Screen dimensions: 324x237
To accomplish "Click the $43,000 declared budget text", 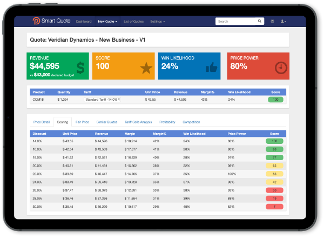I will pos(52,75).
